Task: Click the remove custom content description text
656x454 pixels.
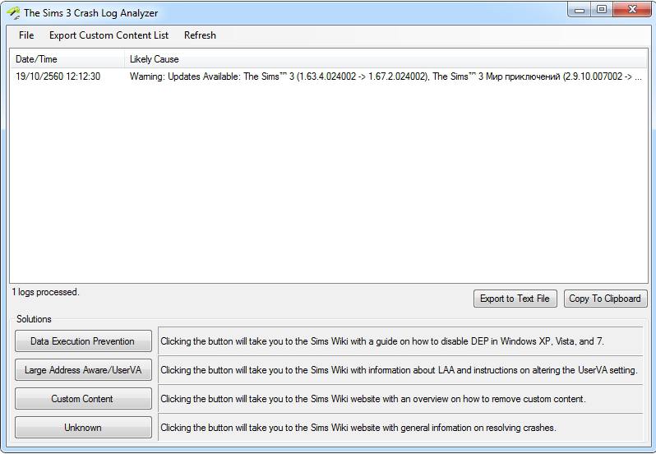Action: tap(372, 399)
